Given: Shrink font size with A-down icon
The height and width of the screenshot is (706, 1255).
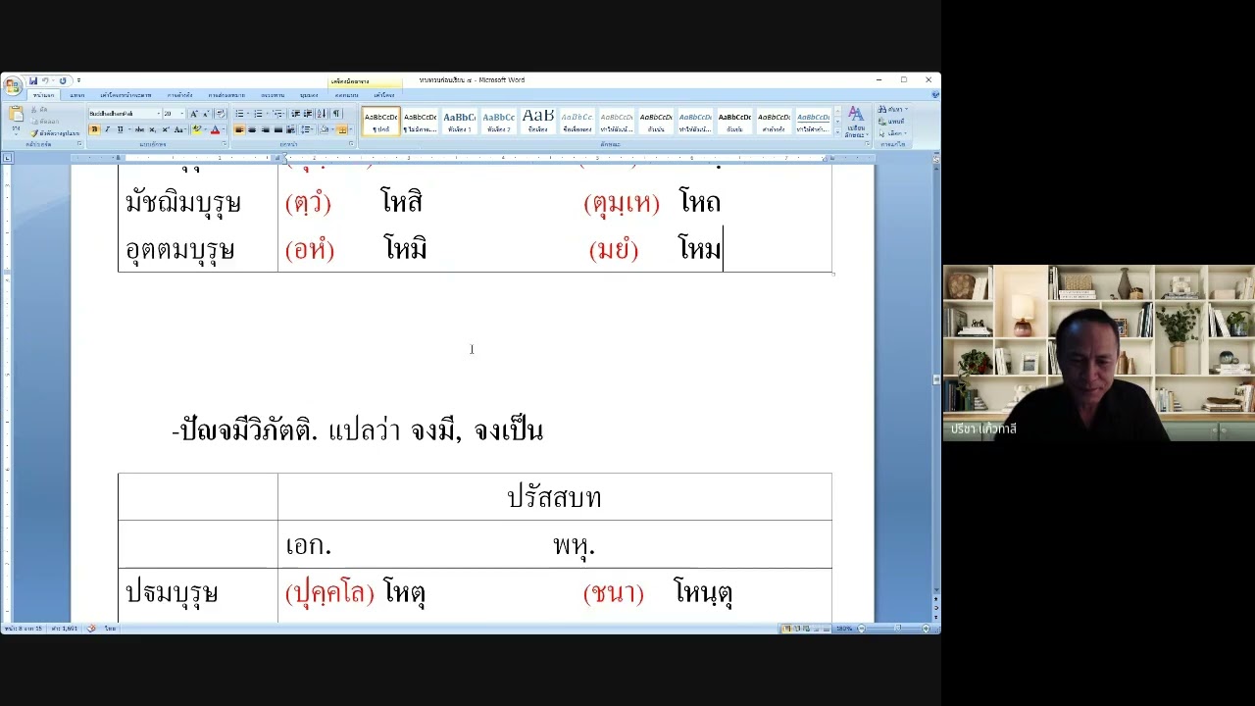Looking at the screenshot, I should click(206, 114).
